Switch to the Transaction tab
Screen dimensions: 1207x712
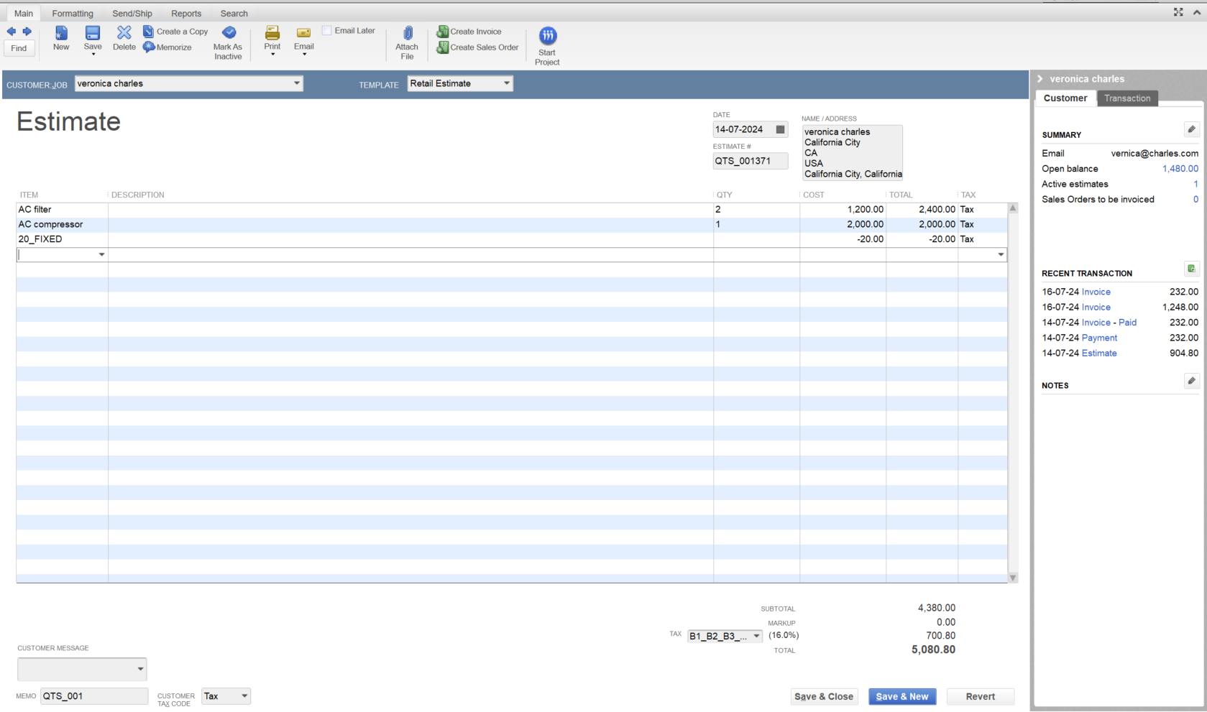1126,98
